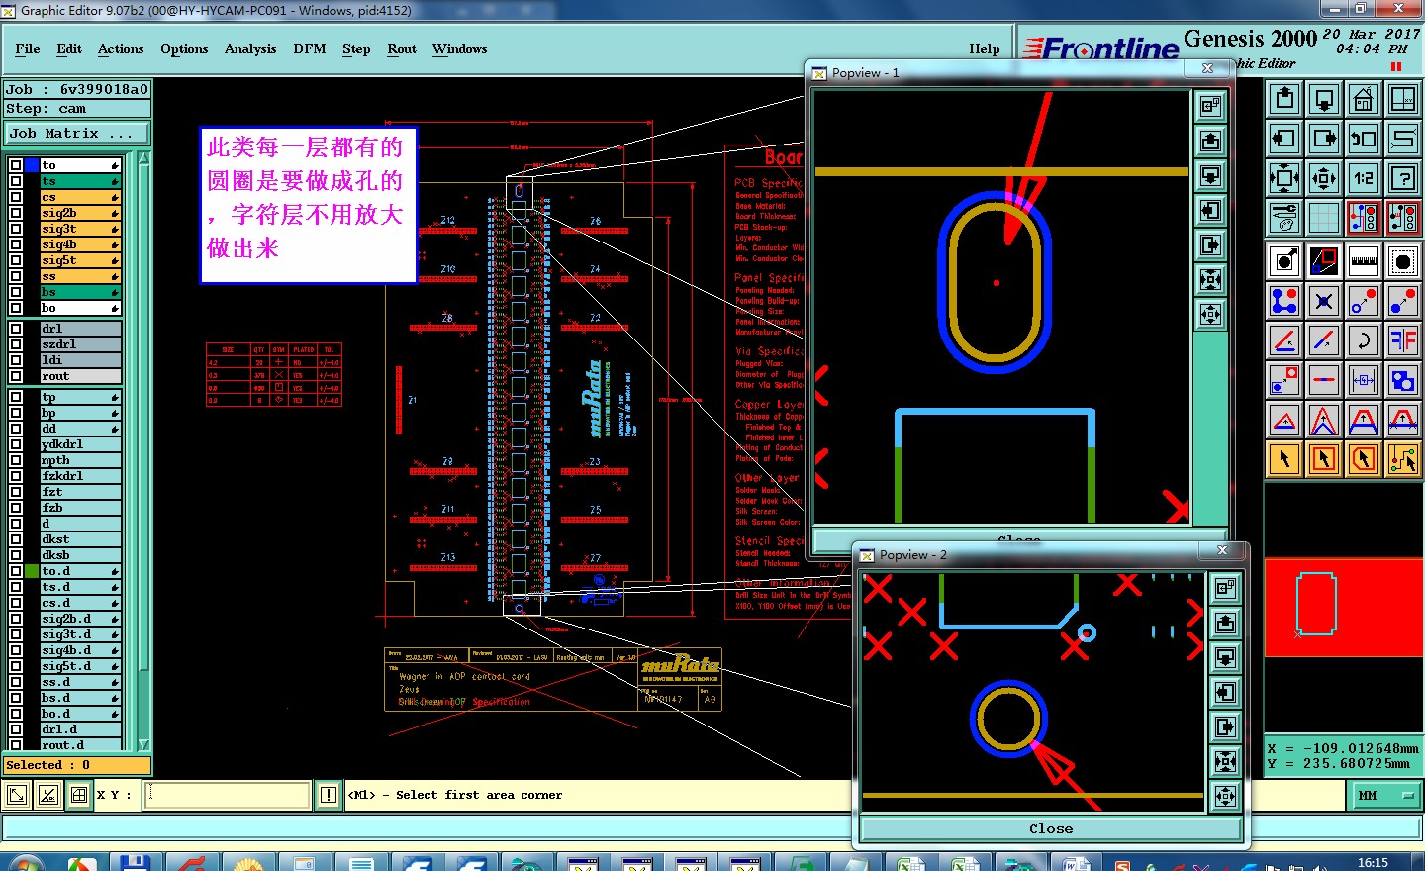Open the Actions menu
Viewport: 1425px width, 871px height.
click(121, 48)
